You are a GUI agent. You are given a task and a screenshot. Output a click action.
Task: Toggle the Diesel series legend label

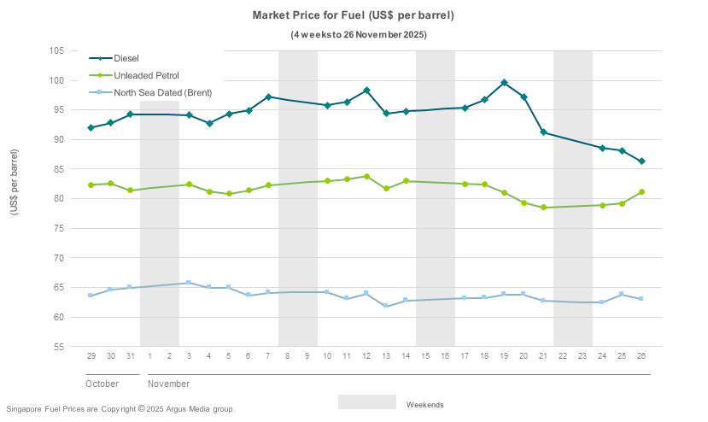click(x=127, y=59)
